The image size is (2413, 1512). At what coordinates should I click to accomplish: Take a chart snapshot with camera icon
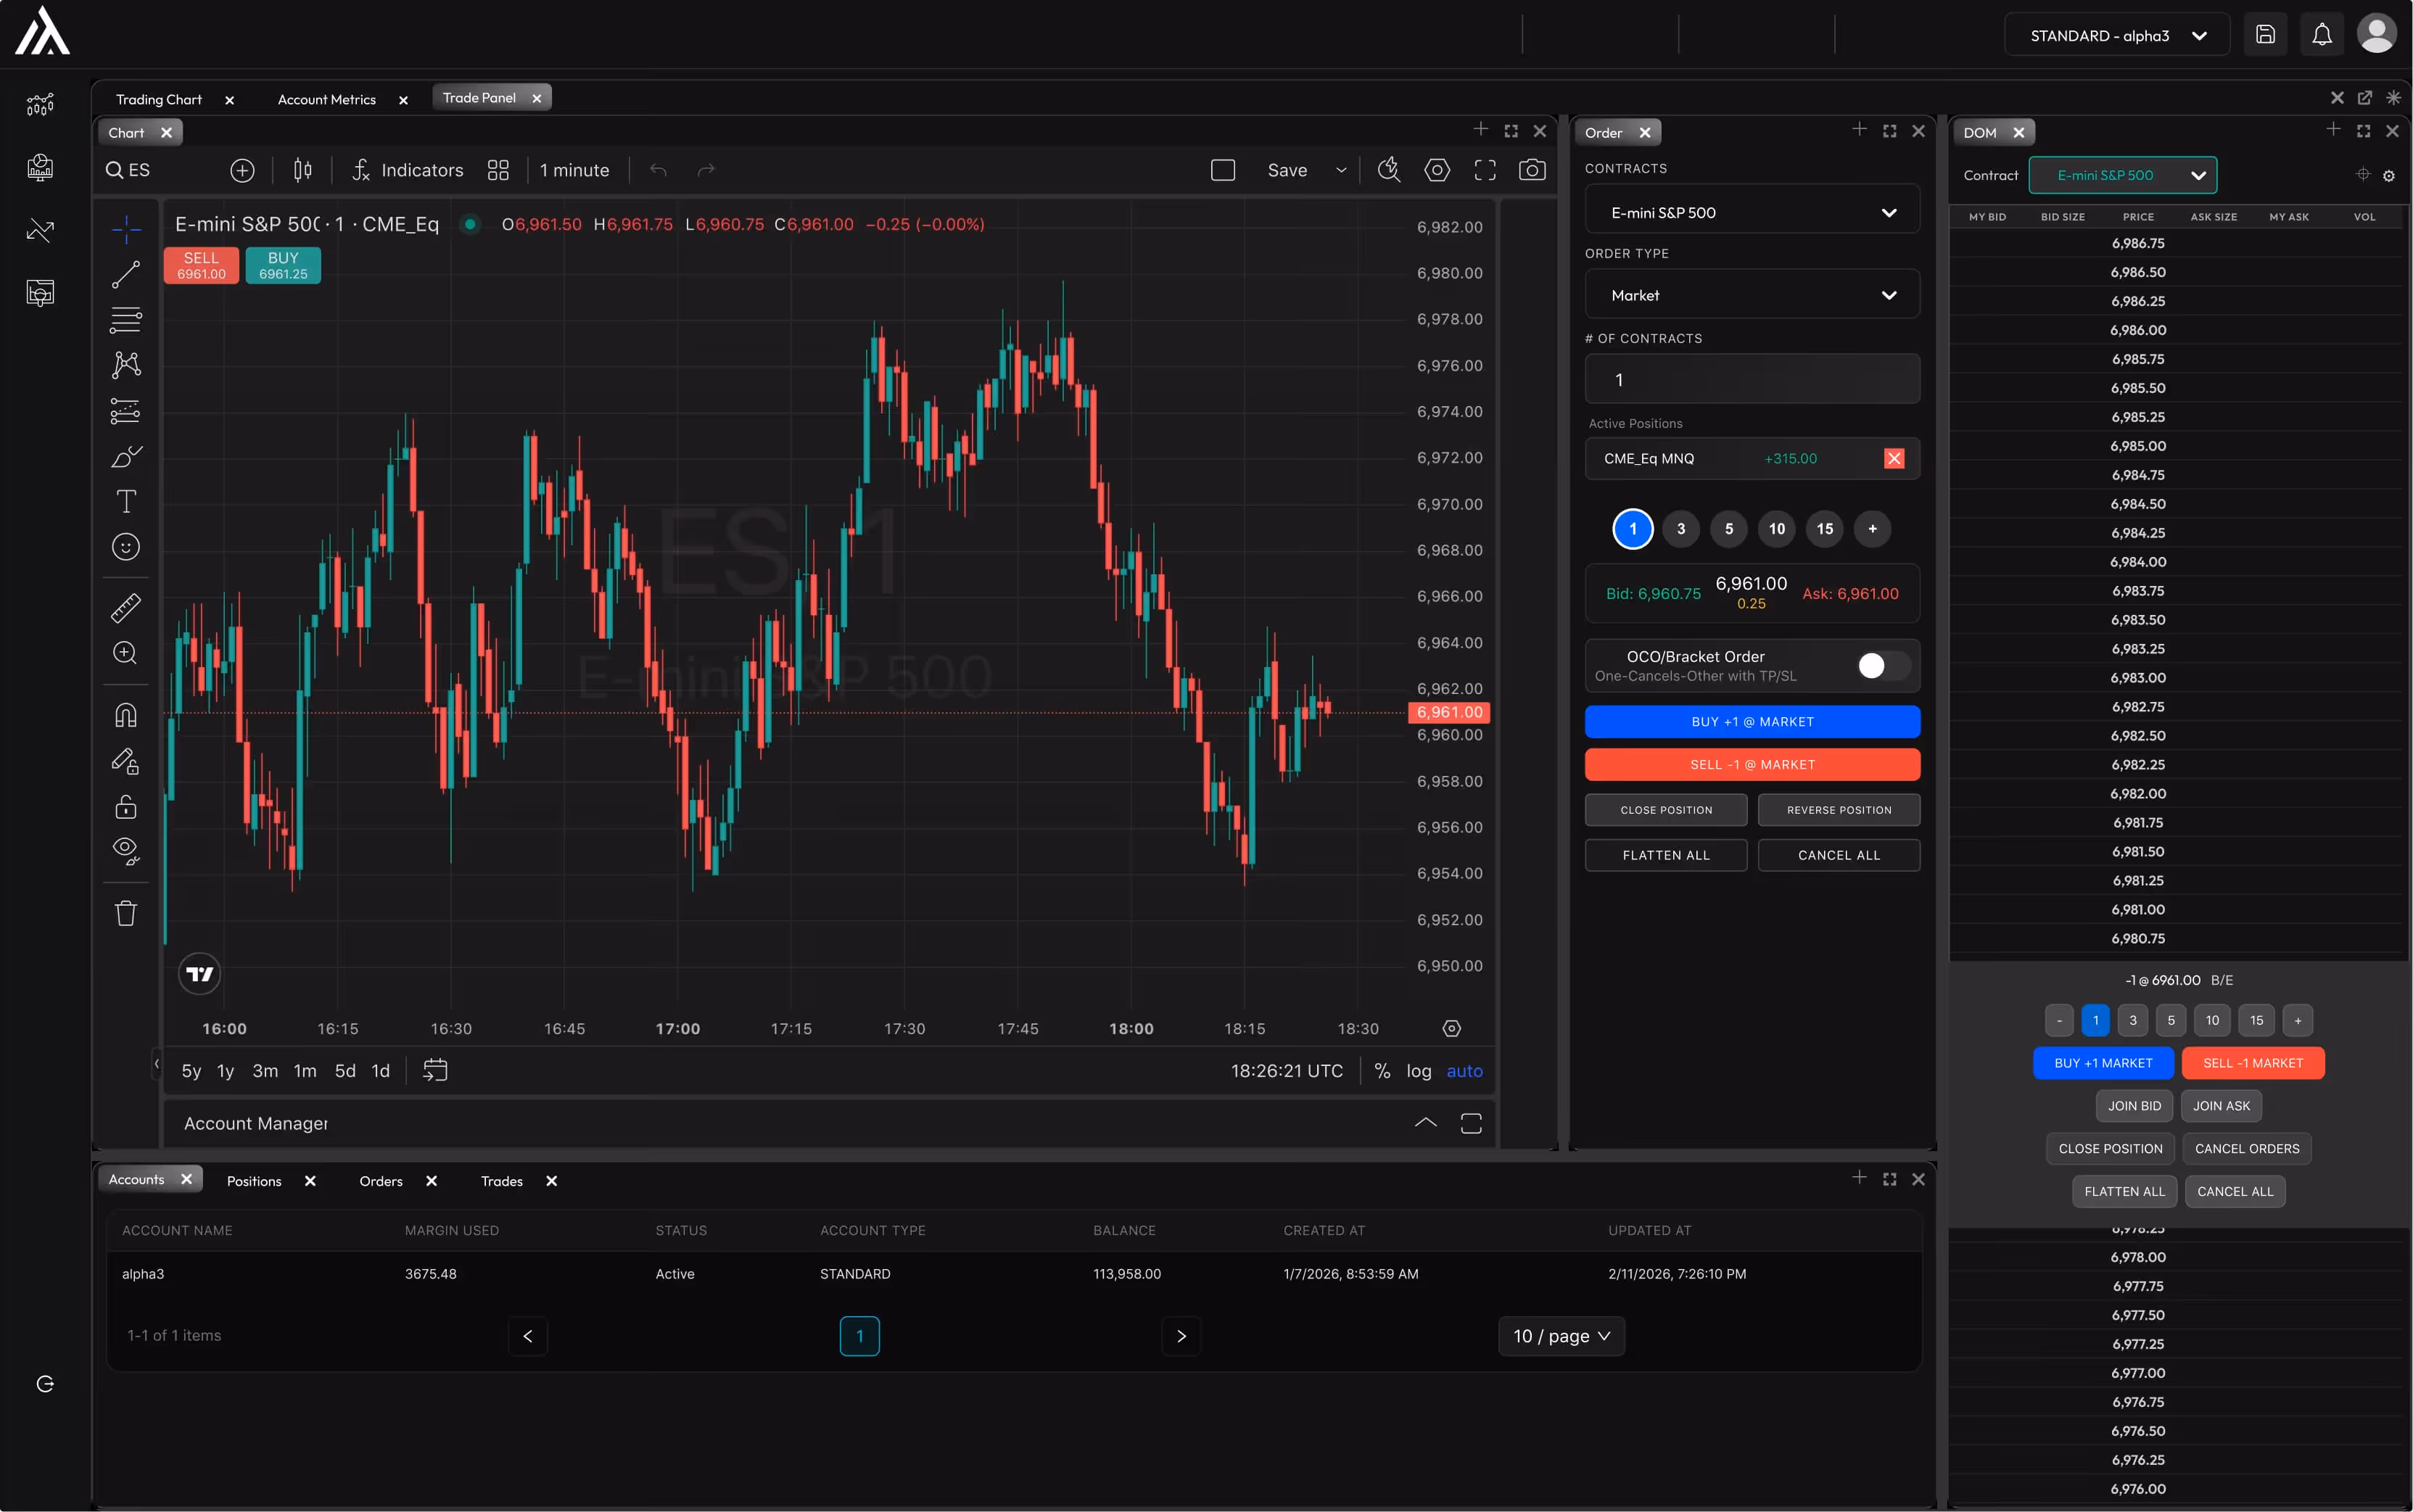[1532, 170]
